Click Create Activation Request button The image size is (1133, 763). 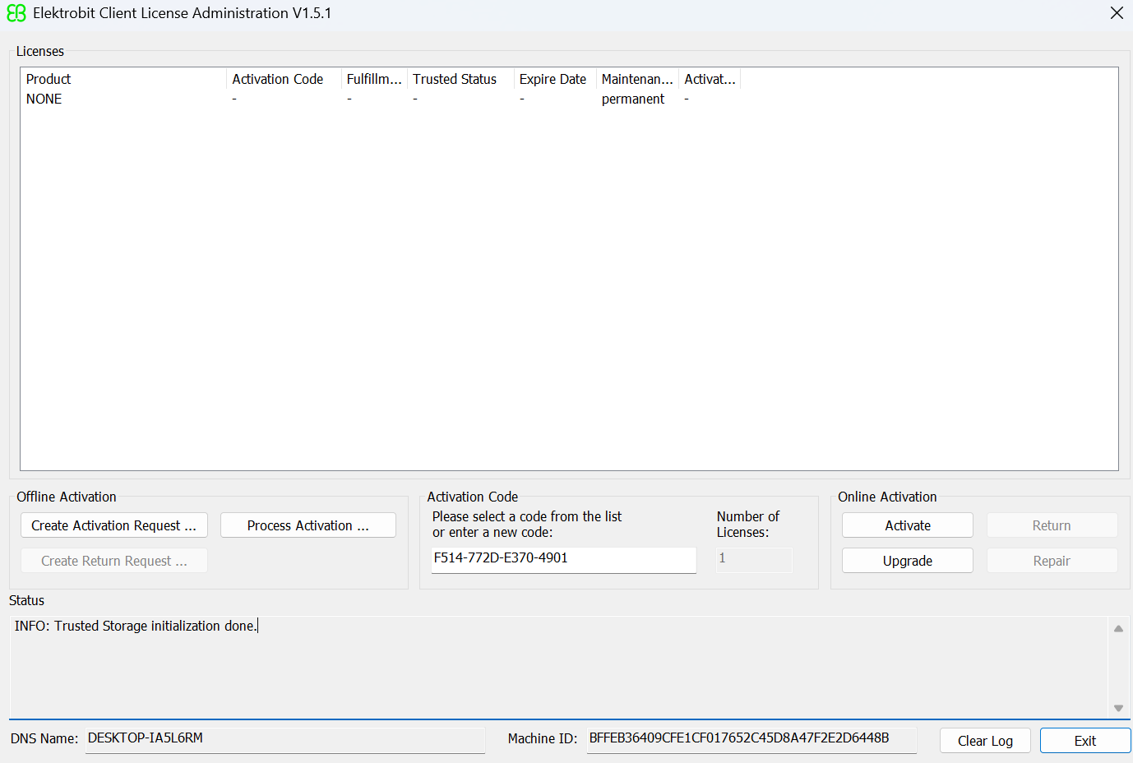[x=114, y=525]
